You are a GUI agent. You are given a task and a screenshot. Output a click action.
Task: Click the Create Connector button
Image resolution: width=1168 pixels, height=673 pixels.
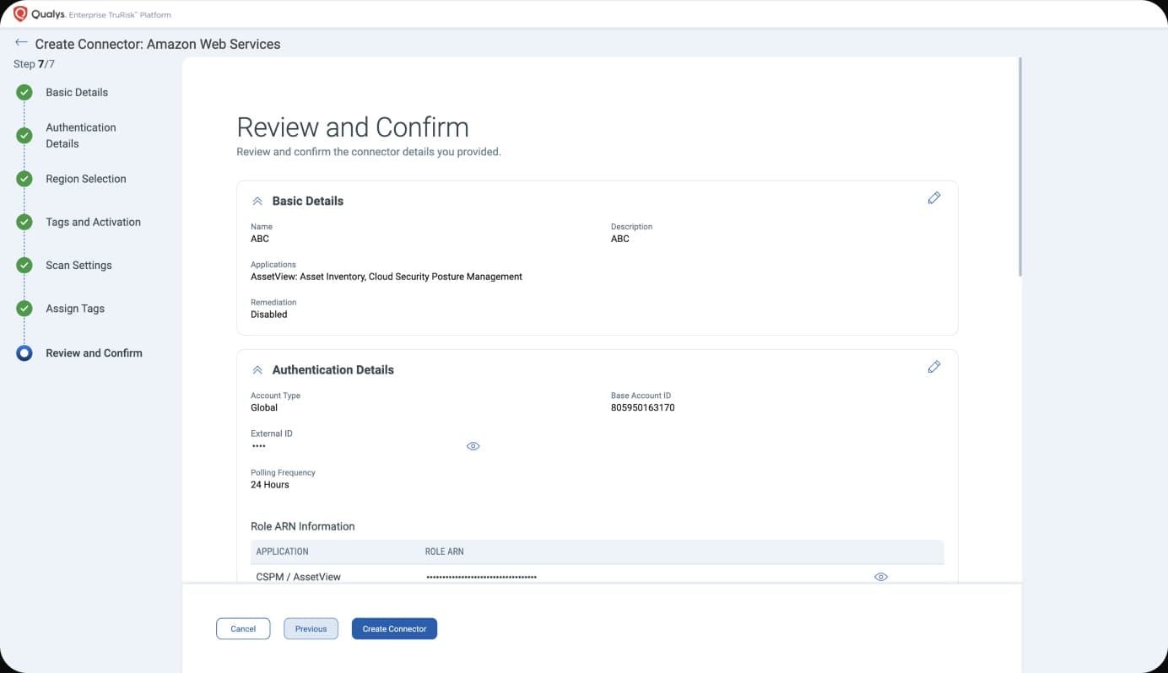click(394, 628)
